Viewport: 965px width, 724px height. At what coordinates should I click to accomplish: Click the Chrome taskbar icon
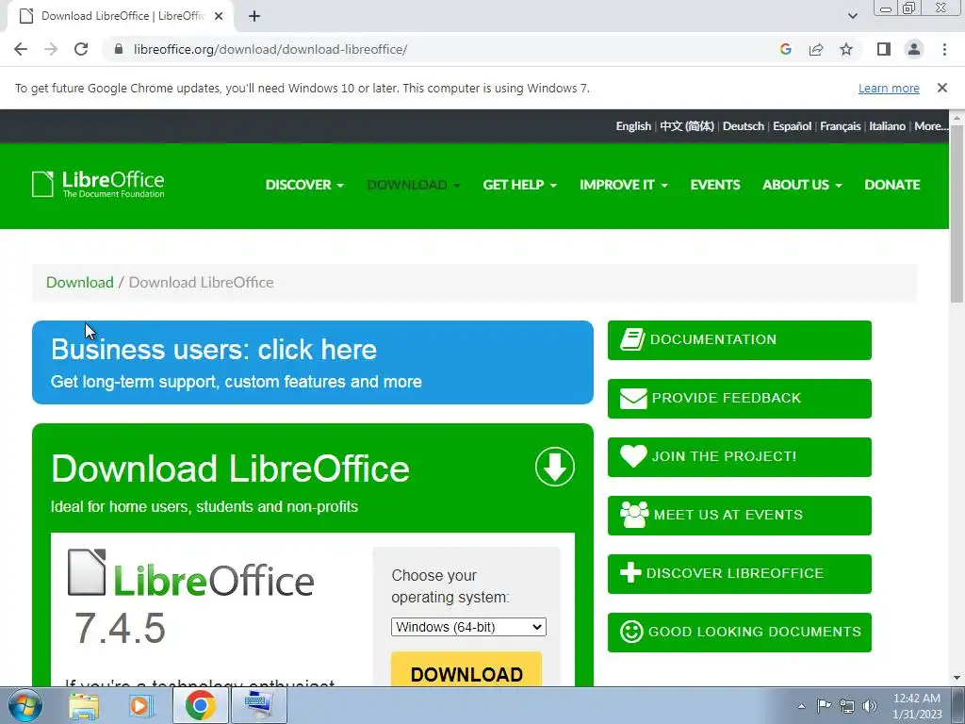(x=200, y=705)
